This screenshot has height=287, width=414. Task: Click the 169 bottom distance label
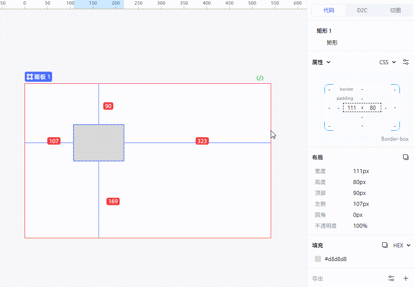[113, 201]
